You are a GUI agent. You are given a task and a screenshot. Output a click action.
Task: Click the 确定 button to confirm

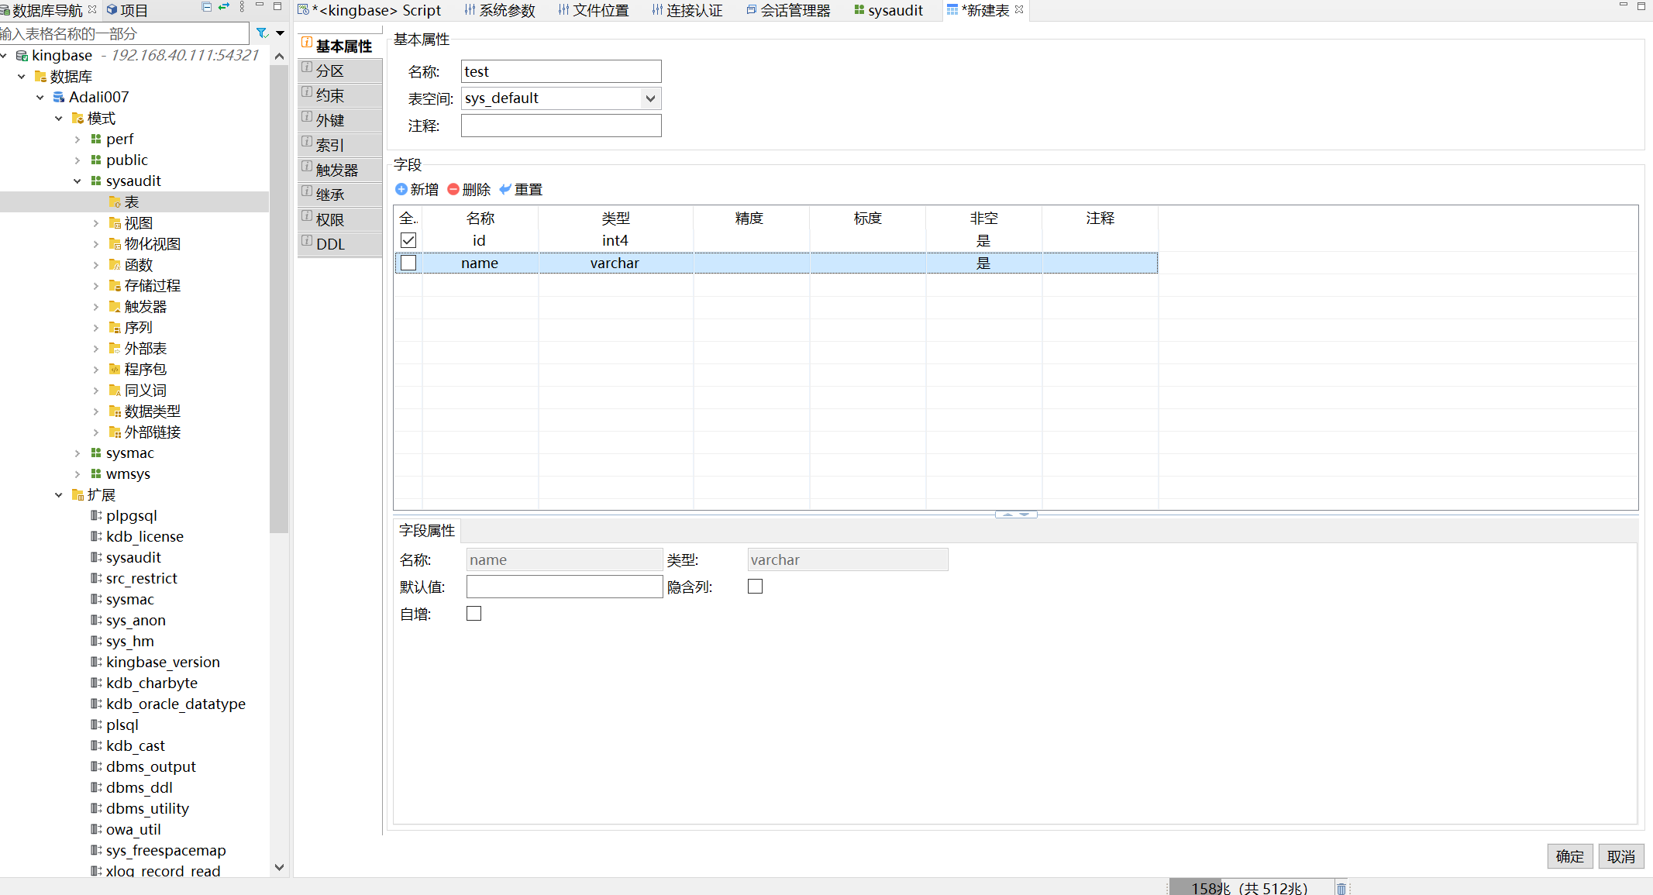(x=1569, y=856)
